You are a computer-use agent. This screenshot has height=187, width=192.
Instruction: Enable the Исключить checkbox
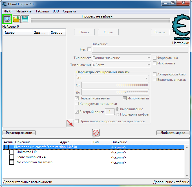(155, 63)
